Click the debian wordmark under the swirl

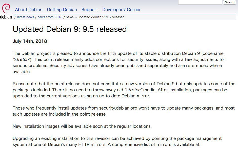click(6, 17)
